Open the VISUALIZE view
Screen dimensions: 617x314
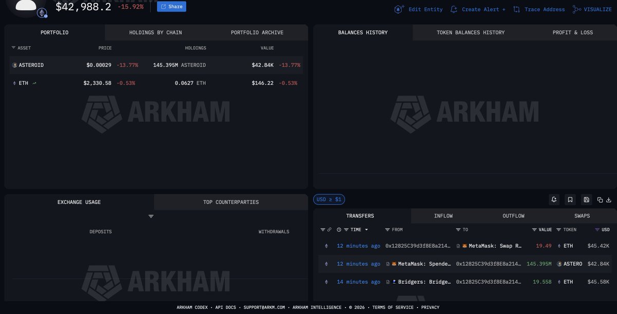coord(592,9)
